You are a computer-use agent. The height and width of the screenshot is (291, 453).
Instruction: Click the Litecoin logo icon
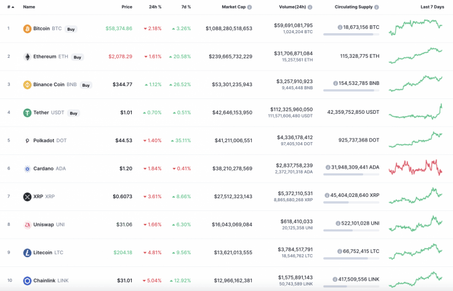[27, 253]
